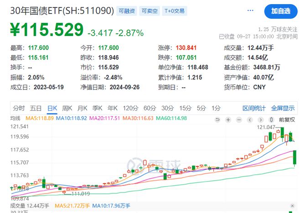Click the 可融资 tag
The width and height of the screenshot is (301, 213).
click(x=127, y=11)
